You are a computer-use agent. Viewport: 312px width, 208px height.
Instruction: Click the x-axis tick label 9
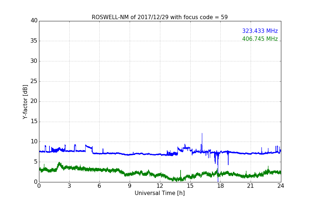(x=130, y=186)
